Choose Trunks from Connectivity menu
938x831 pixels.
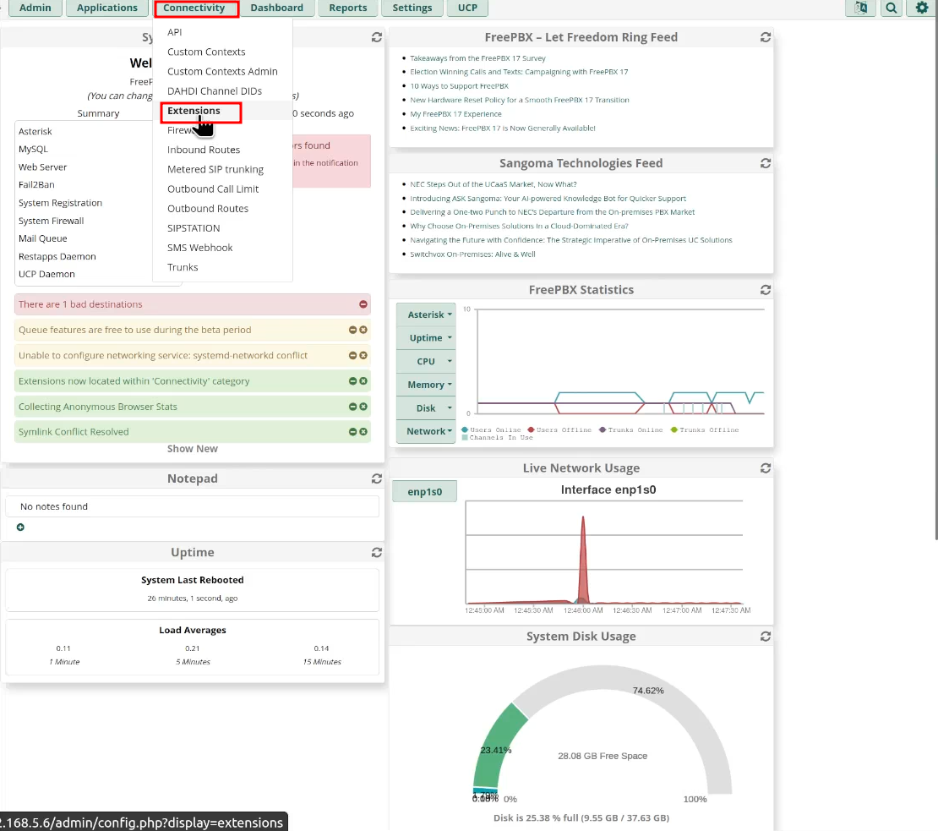[x=183, y=267]
